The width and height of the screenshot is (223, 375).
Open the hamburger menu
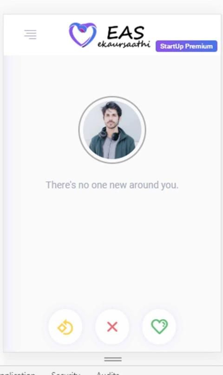30,35
